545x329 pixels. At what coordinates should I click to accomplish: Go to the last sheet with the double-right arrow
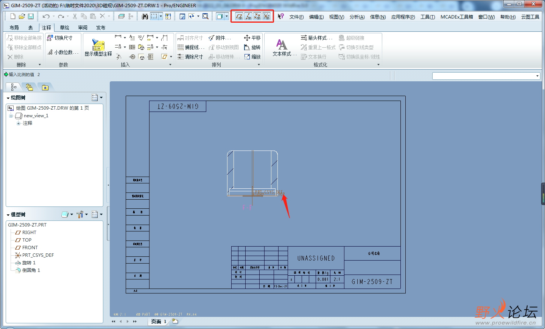point(135,321)
